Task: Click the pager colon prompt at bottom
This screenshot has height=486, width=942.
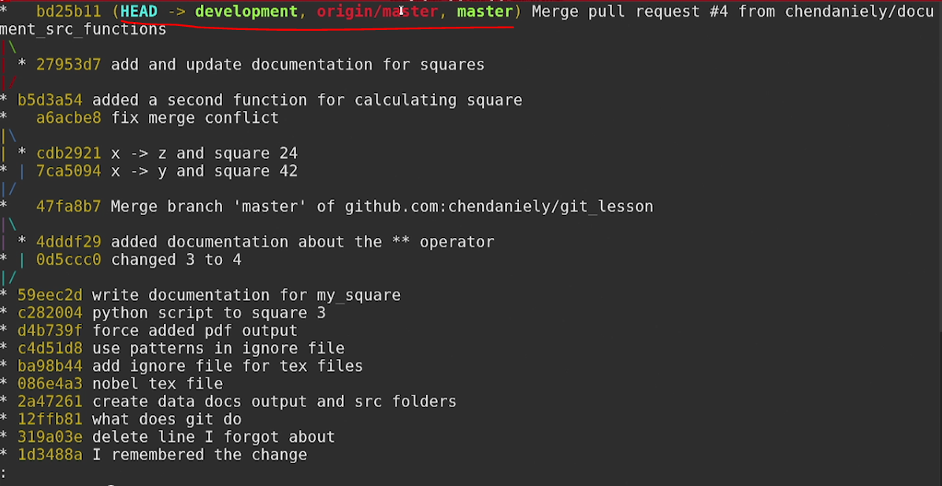Action: [5, 473]
